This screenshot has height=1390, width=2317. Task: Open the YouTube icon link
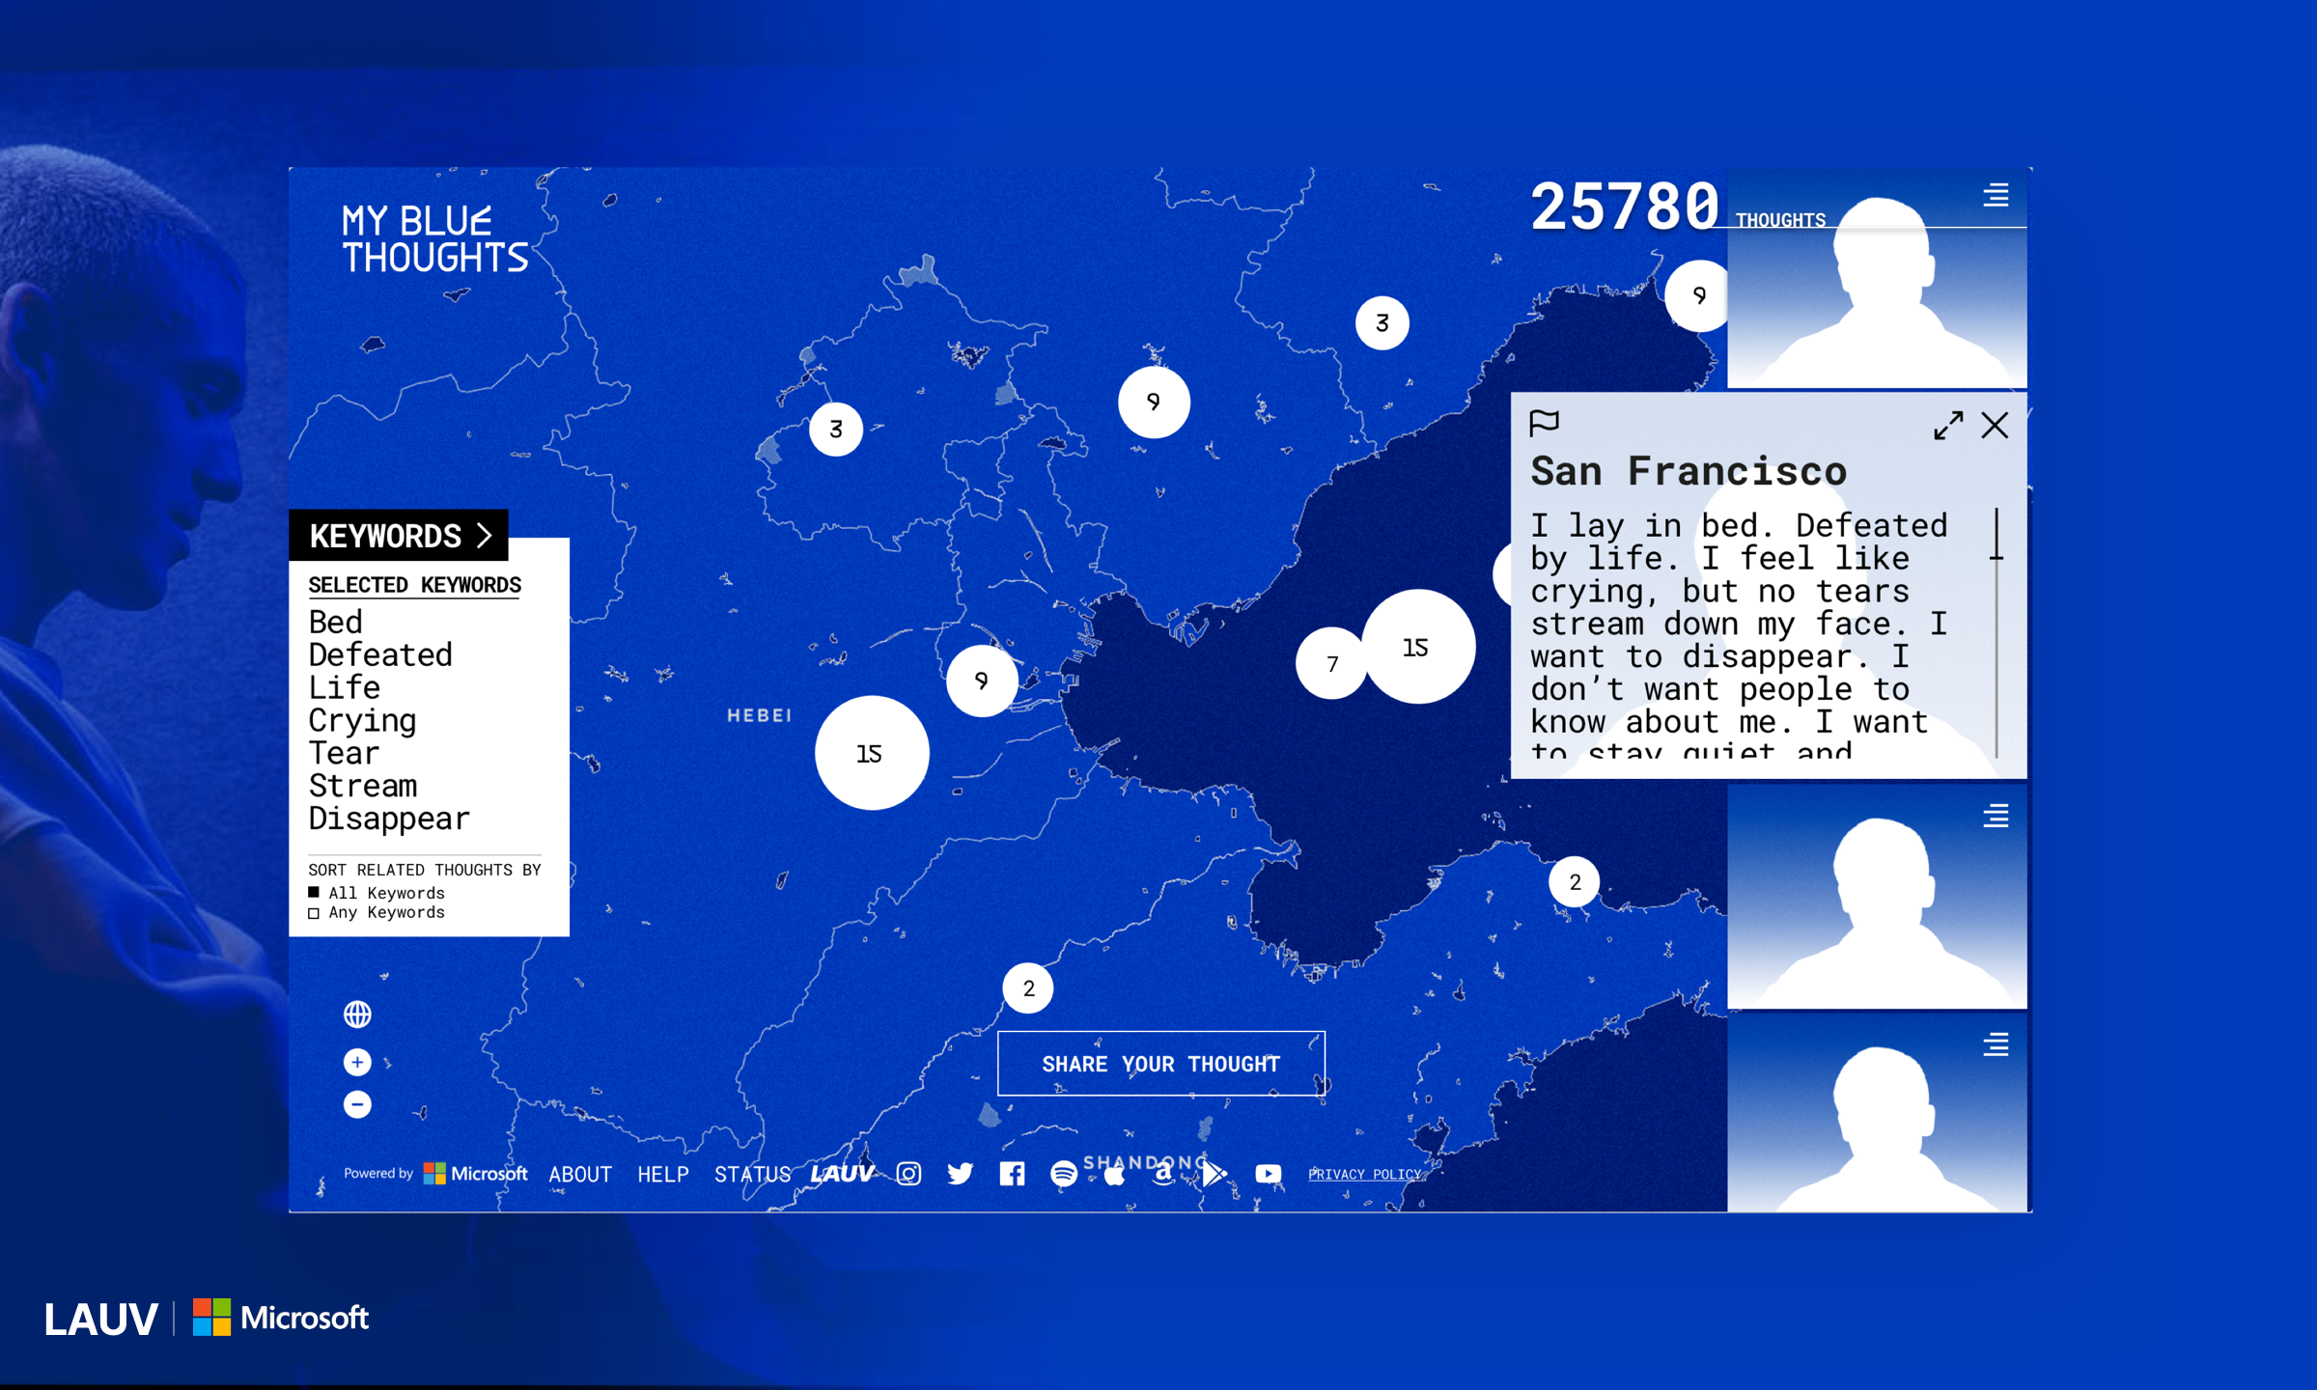click(1268, 1173)
